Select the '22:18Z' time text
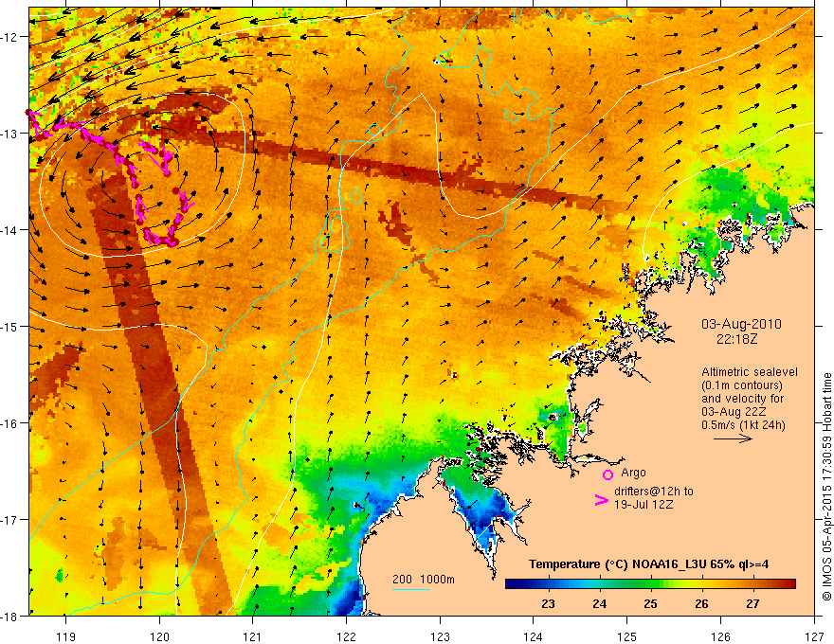Screen dimensions: 834x644 [x=736, y=338]
